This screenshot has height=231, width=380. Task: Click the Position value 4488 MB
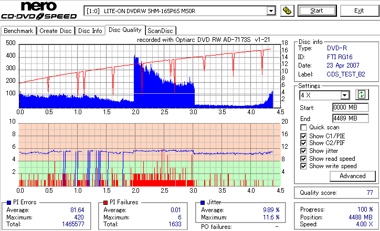(x=361, y=217)
